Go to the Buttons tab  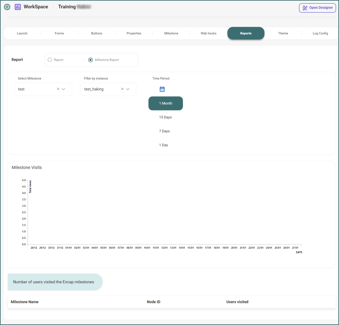tap(97, 33)
